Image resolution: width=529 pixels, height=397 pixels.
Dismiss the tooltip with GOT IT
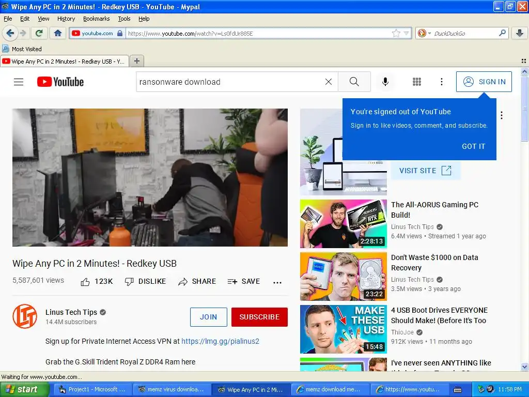coord(473,146)
